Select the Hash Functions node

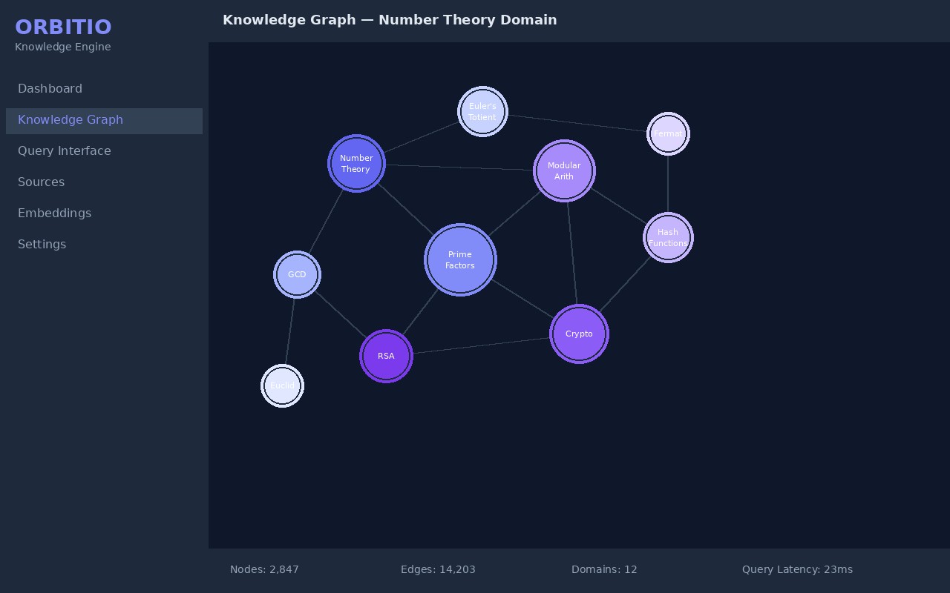pos(667,237)
